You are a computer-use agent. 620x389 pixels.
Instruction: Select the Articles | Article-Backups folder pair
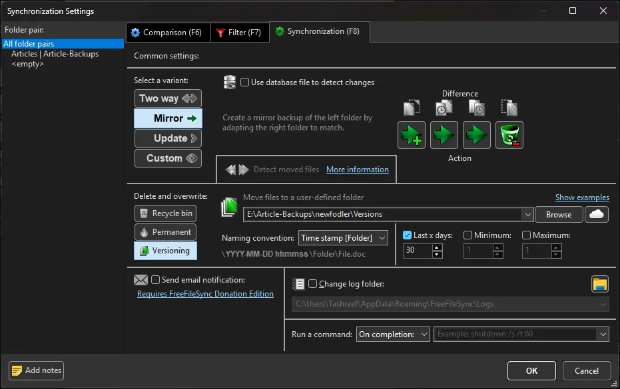(x=55, y=54)
